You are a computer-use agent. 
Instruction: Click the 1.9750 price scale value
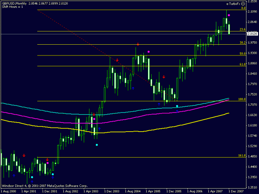tap(252, 43)
